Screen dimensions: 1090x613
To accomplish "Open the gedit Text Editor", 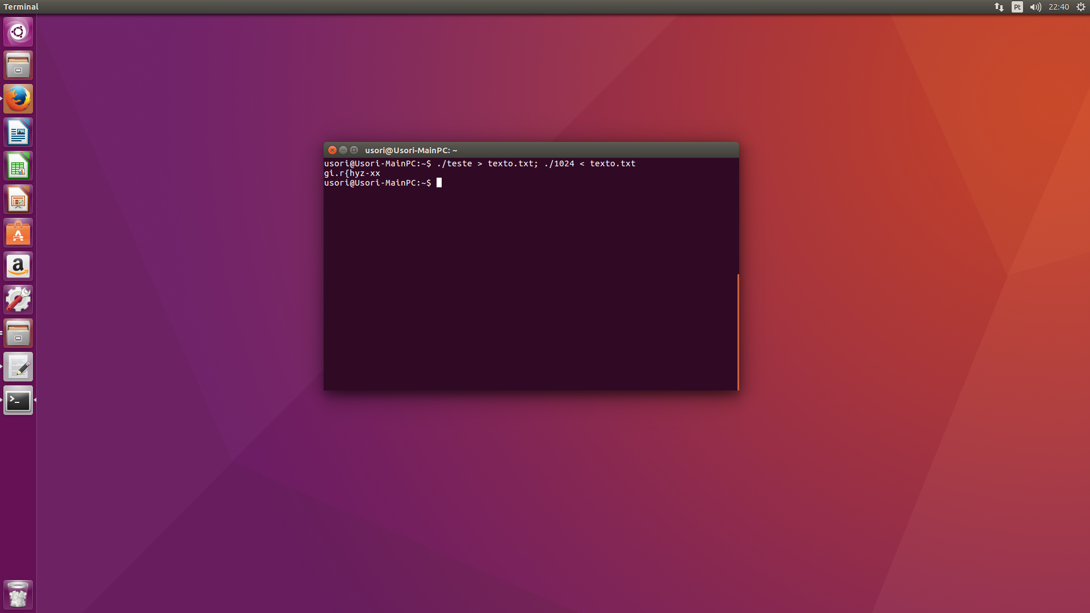I will click(18, 367).
